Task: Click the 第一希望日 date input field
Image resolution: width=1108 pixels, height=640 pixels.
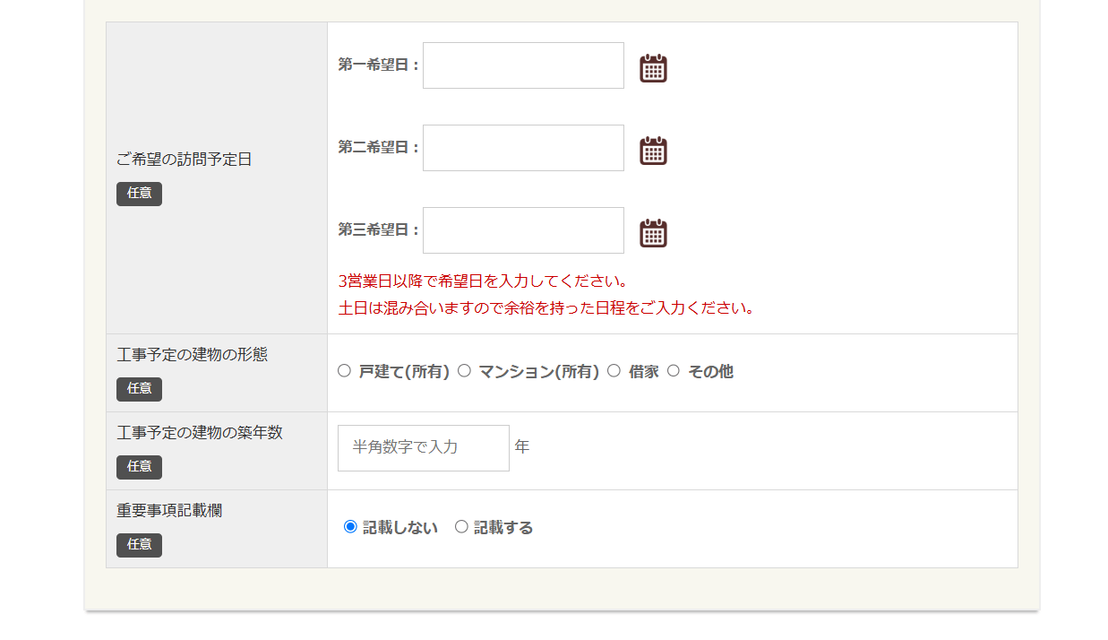Action: pos(523,65)
